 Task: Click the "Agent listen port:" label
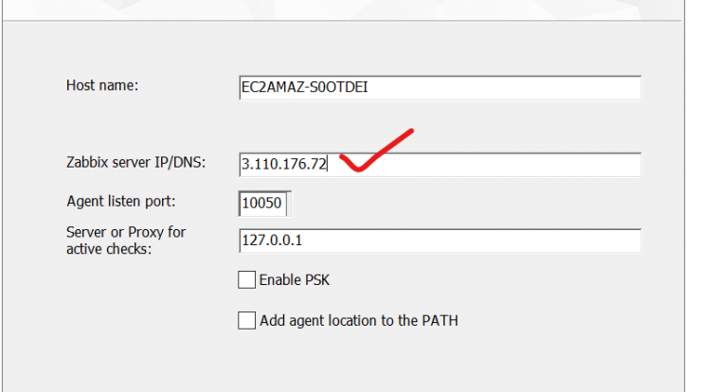tap(121, 201)
